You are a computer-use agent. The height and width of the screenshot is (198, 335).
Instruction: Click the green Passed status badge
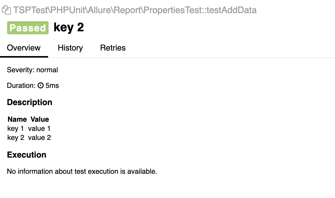tap(28, 28)
